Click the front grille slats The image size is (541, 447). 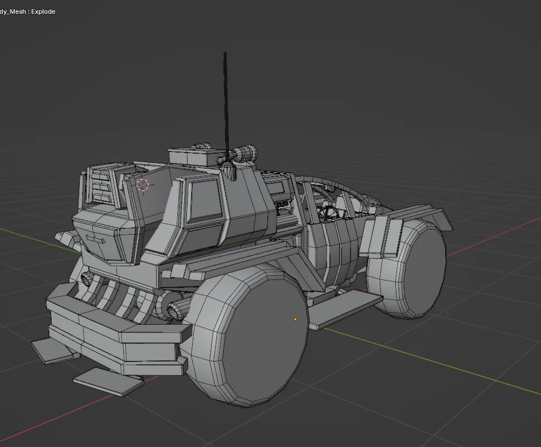pos(115,293)
